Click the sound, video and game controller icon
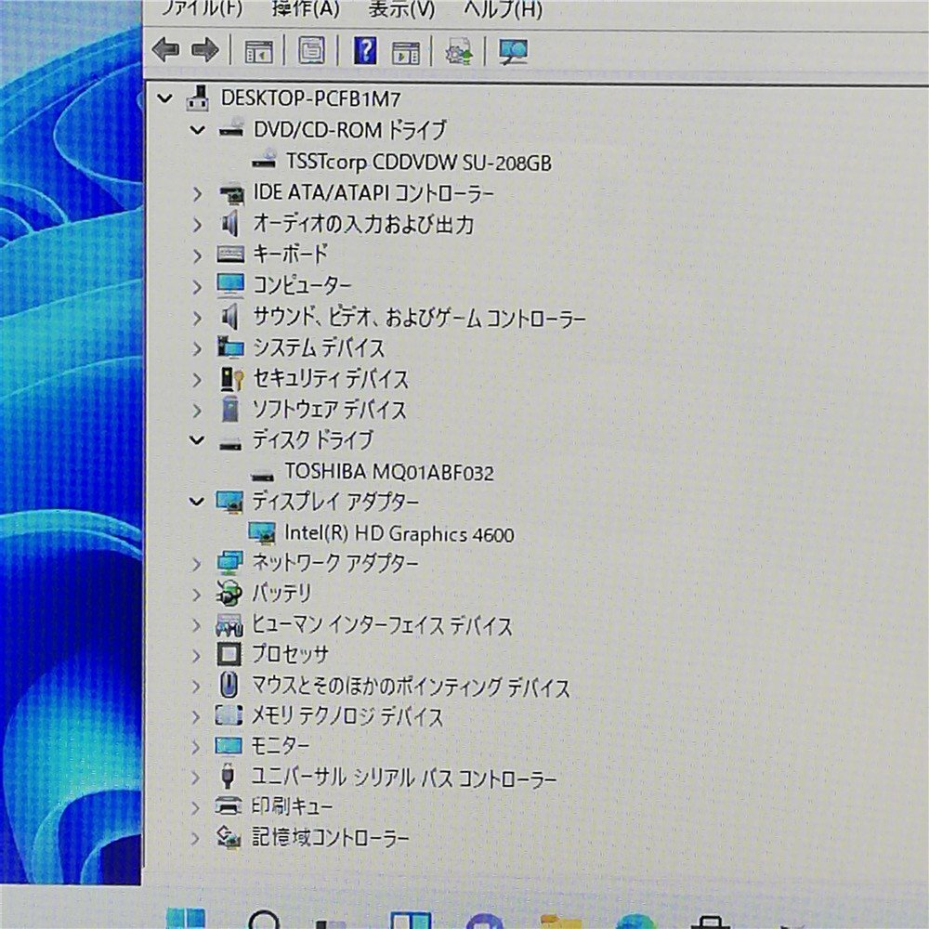Screen dimensions: 929x929 click(229, 317)
